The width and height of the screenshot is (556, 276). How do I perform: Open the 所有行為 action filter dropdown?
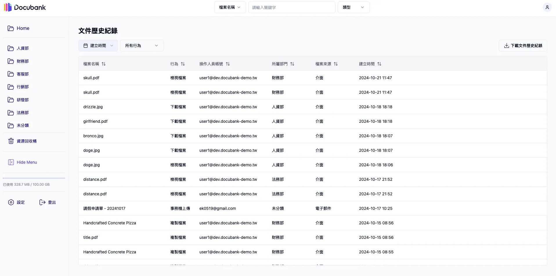click(141, 46)
